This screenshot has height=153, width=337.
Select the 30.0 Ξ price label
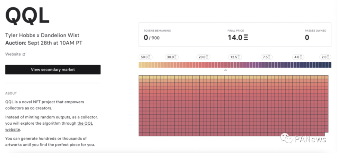tap(172, 57)
